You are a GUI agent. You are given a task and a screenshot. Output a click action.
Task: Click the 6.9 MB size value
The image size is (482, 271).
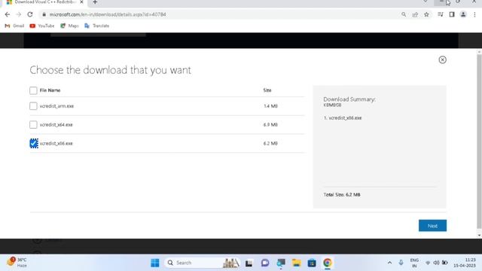coord(270,125)
